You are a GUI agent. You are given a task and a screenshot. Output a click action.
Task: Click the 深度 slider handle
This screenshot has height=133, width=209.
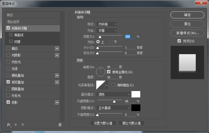point(100,37)
